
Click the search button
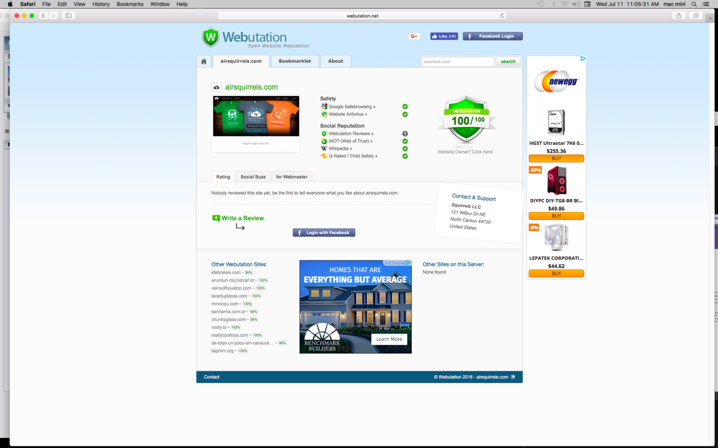[x=508, y=62]
